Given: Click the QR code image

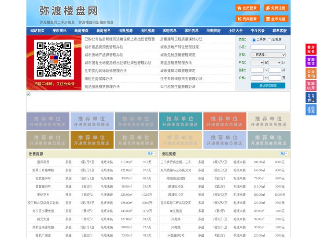Looking at the screenshot, I should pyautogui.click(x=54, y=59).
